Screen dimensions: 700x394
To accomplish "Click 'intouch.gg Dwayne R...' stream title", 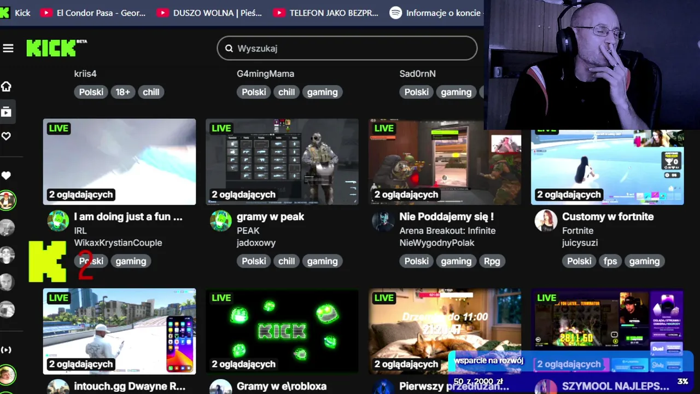I will pos(130,386).
